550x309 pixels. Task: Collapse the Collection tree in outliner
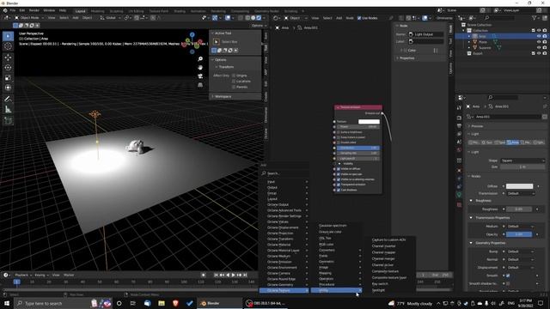(464, 31)
